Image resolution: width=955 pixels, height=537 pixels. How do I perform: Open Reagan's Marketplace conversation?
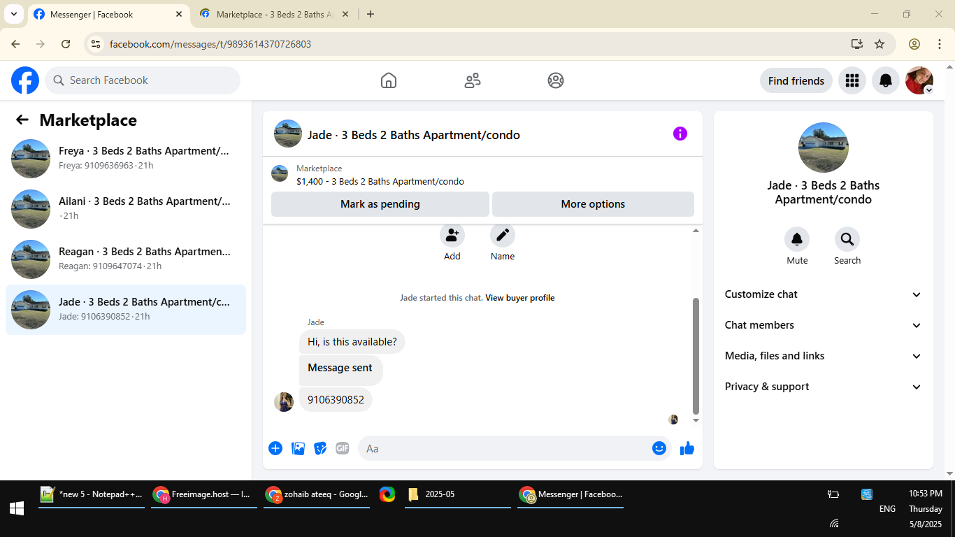126,259
